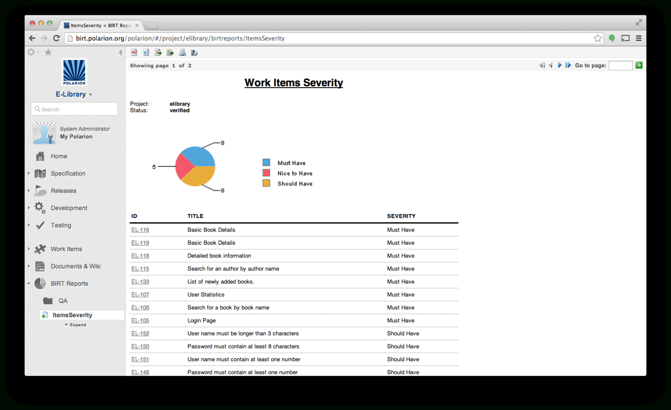The width and height of the screenshot is (671, 410).
Task: Select the Testing sidebar item
Action: 60,225
